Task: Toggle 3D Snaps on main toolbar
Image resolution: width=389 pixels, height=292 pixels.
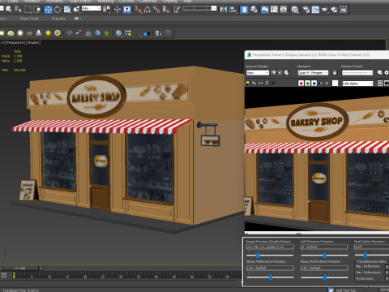Action: 138,10
